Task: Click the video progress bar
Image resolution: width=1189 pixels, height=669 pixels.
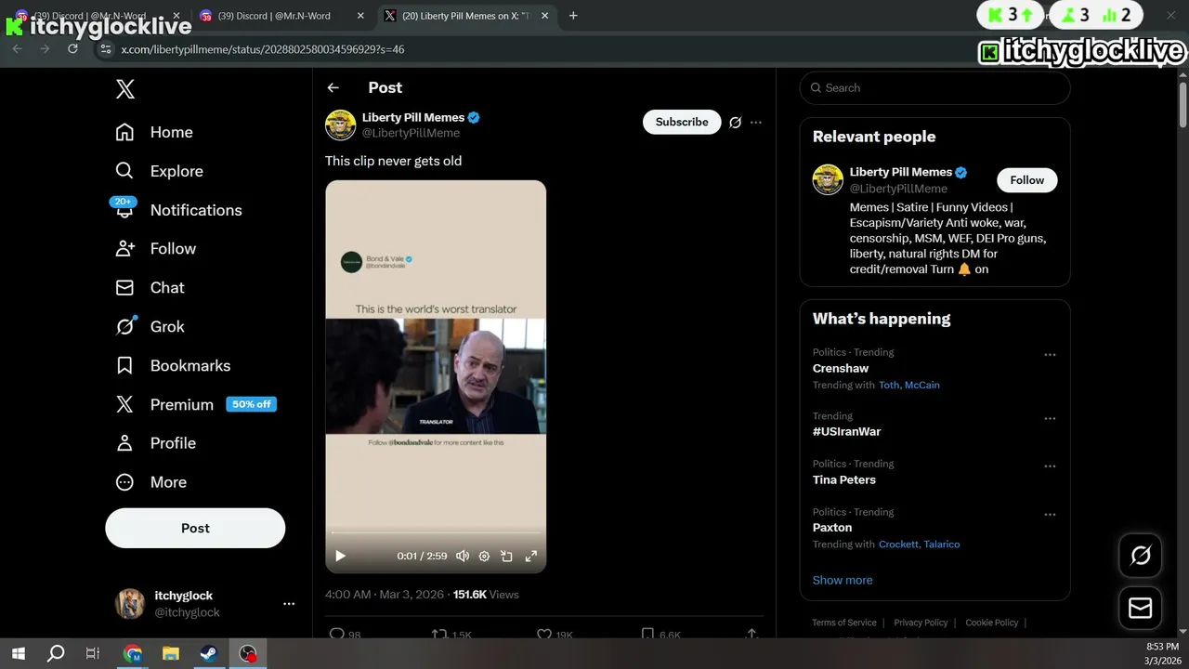Action: [x=436, y=532]
